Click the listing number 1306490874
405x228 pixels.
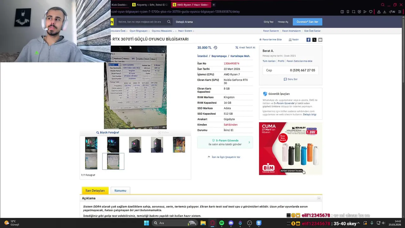tap(231, 64)
